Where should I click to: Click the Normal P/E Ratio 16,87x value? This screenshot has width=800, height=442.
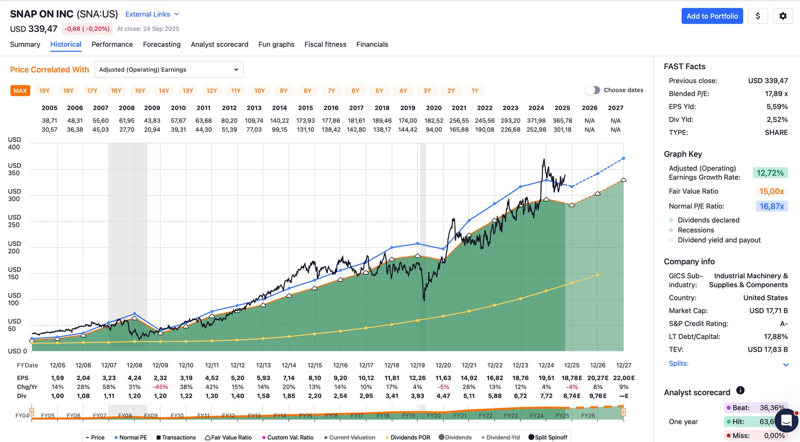point(771,206)
